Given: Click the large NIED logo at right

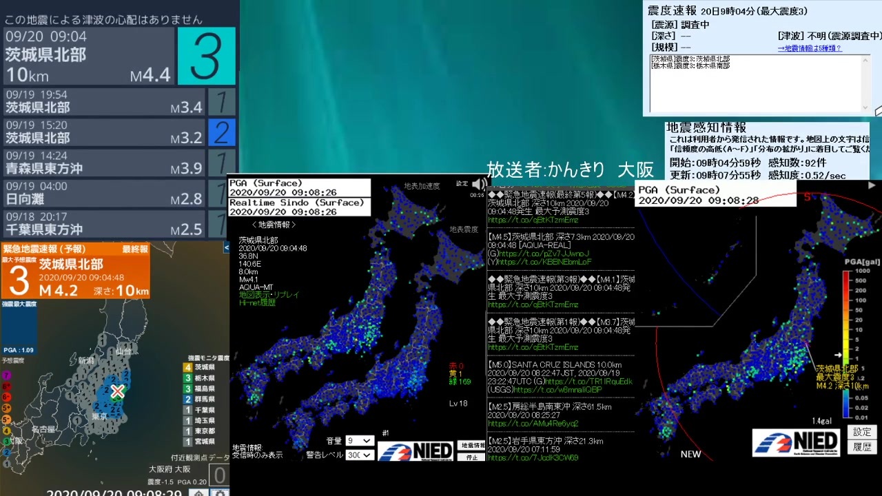Looking at the screenshot, I should point(796,442).
